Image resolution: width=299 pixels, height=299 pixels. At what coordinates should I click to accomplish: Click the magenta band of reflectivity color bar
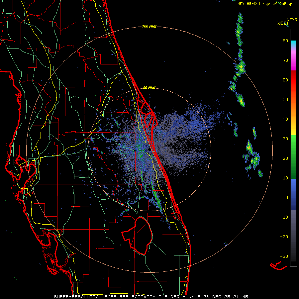click(293, 61)
